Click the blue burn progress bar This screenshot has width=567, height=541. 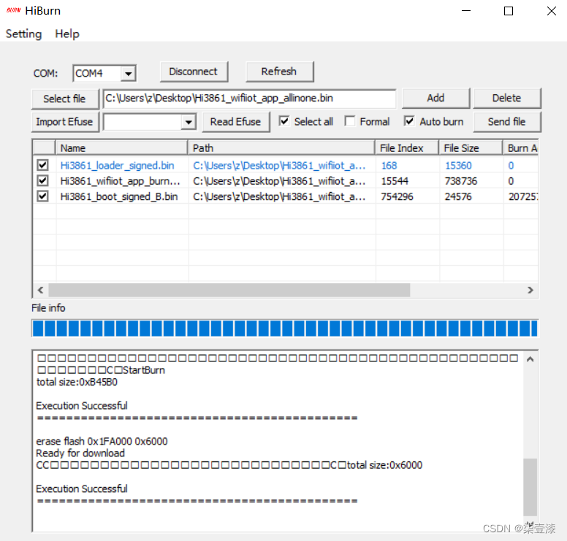(x=285, y=329)
